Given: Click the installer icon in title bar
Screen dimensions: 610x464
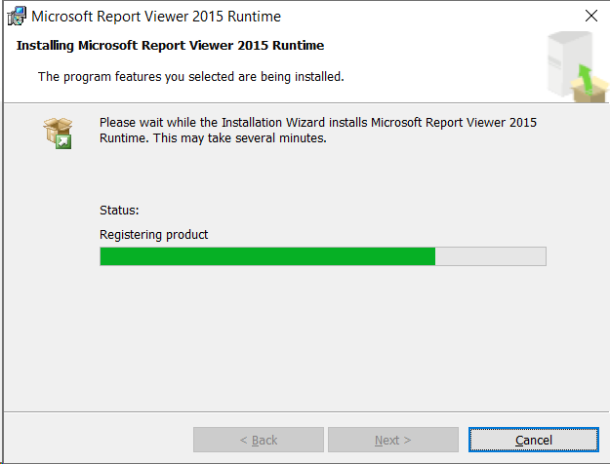Looking at the screenshot, I should (17, 16).
